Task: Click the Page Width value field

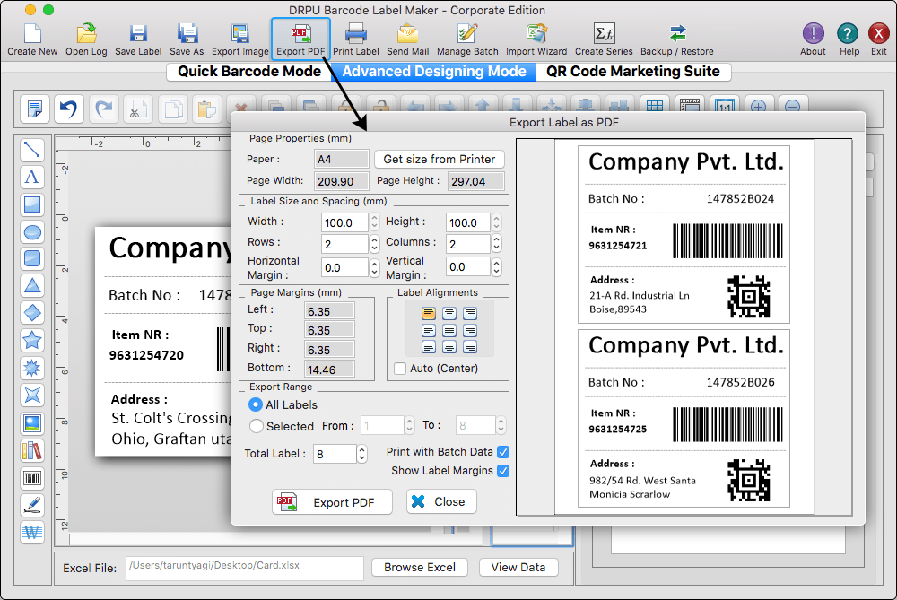Action: [342, 181]
